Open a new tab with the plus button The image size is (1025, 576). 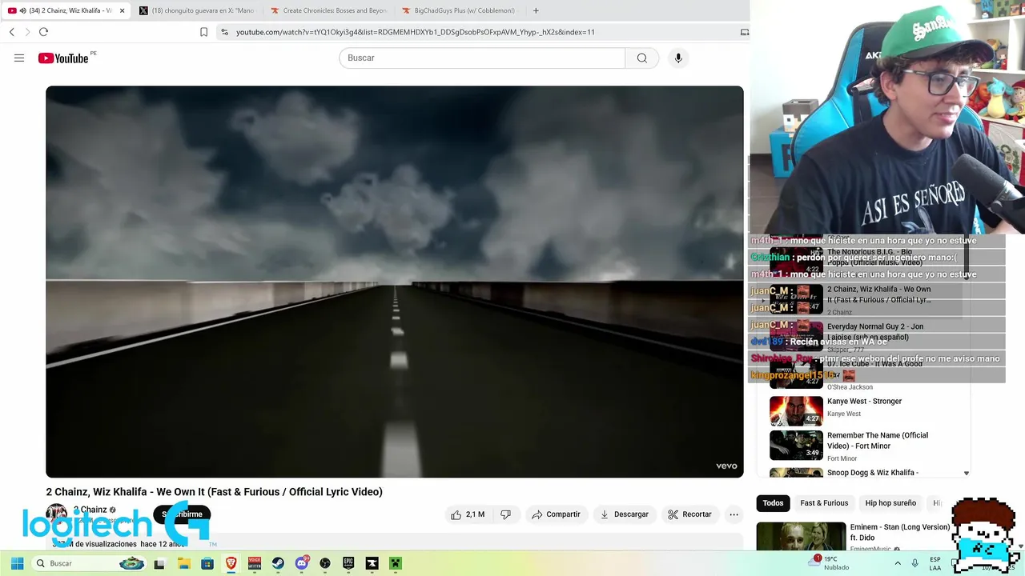536,10
